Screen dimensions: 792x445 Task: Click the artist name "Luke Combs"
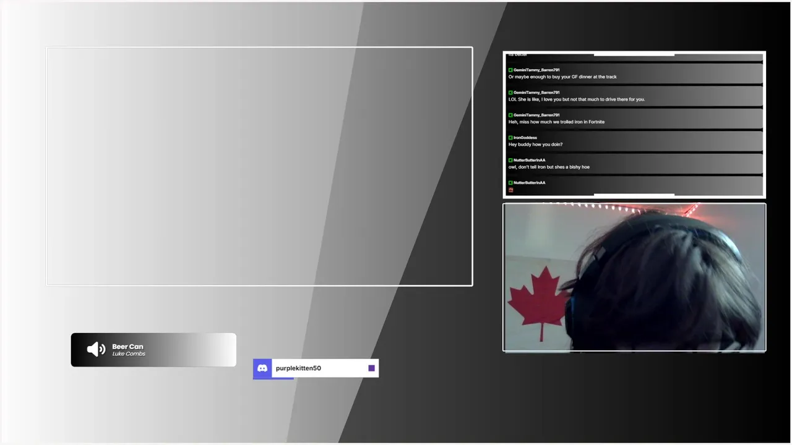pyautogui.click(x=129, y=354)
